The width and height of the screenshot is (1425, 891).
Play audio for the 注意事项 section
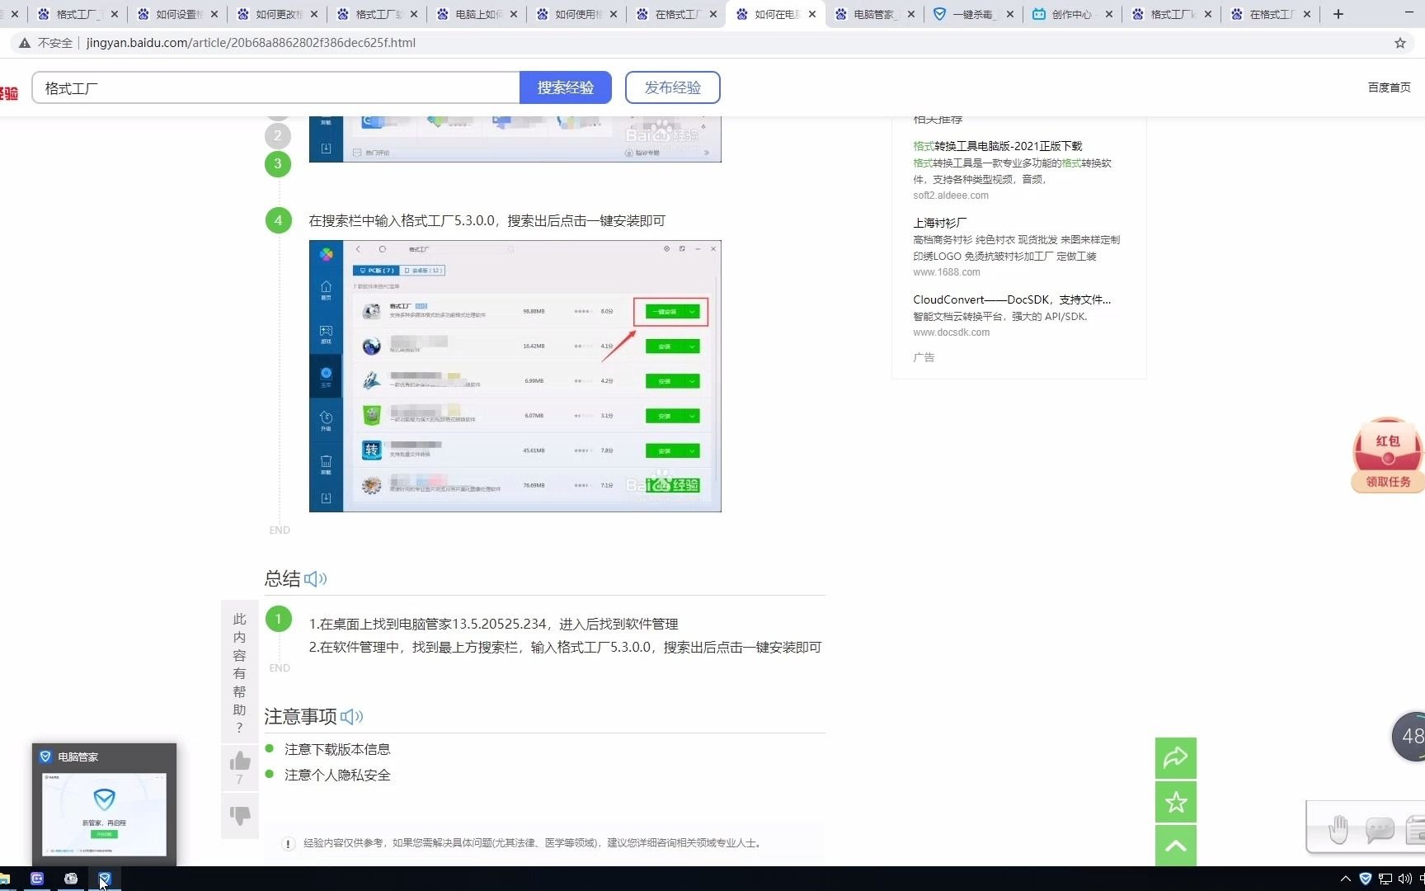point(351,717)
